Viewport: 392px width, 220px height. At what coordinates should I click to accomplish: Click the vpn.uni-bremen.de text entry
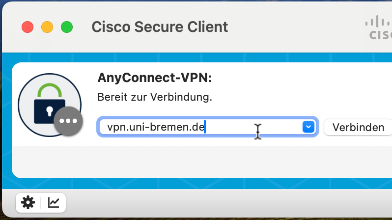click(x=156, y=127)
